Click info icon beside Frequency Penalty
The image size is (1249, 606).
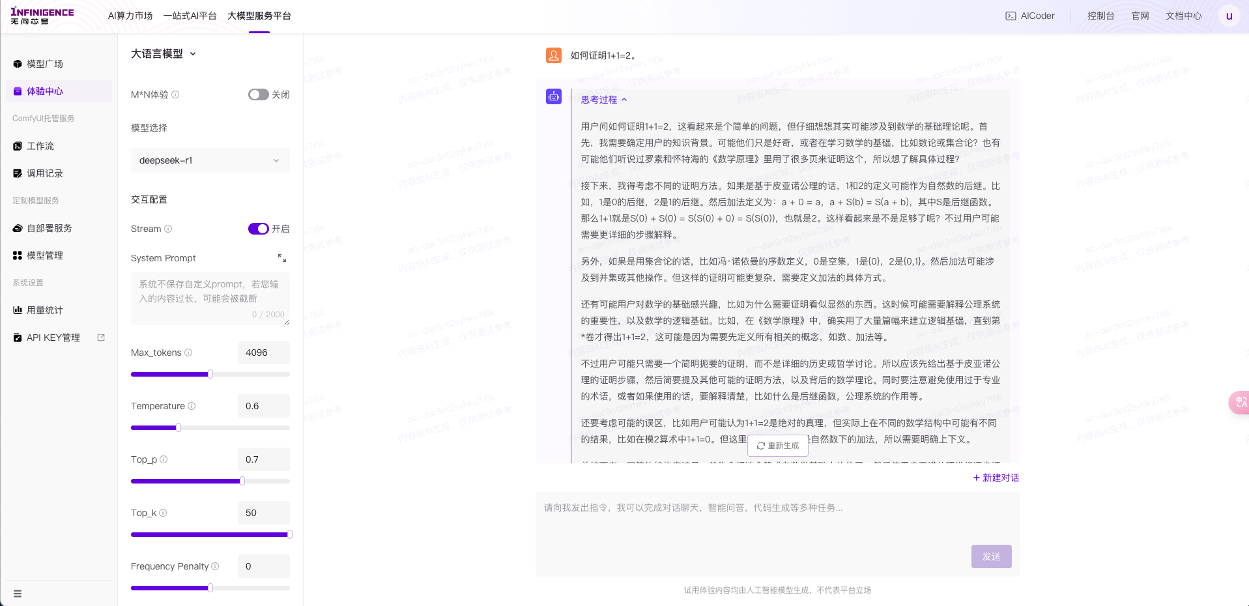pyautogui.click(x=215, y=566)
